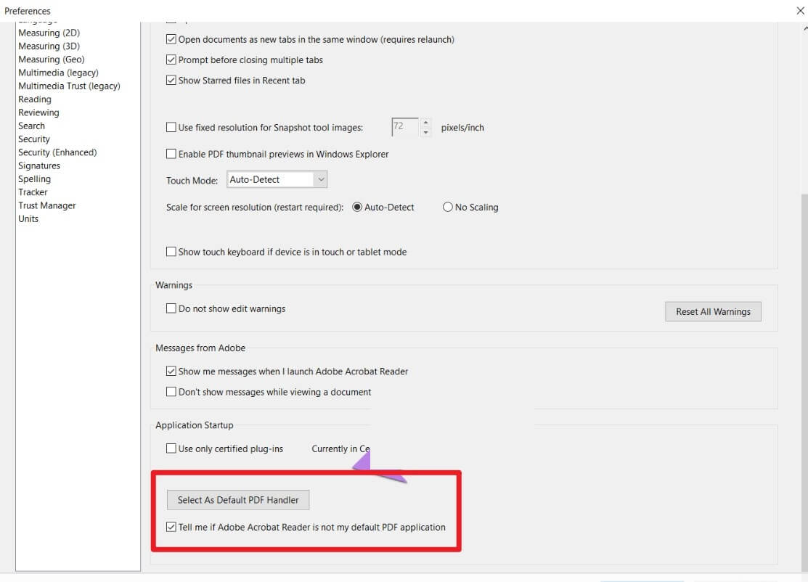Open the Reviewing settings panel
This screenshot has width=808, height=582.
[x=38, y=112]
